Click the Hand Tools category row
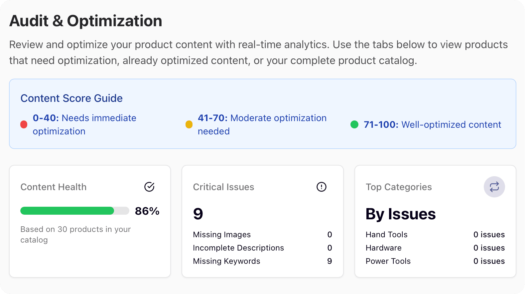Screen dimensions: 525x294 click(435, 235)
